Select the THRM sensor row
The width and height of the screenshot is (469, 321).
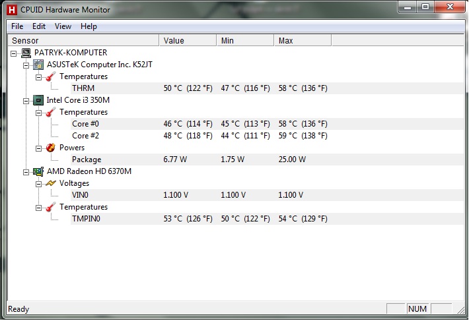(x=267, y=88)
